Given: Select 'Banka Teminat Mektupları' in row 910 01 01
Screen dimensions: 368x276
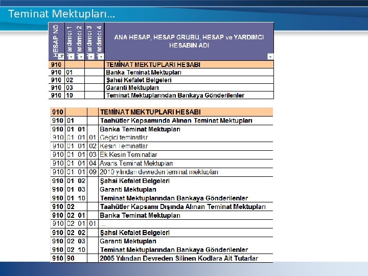Looking at the screenshot, I should coord(140,129).
